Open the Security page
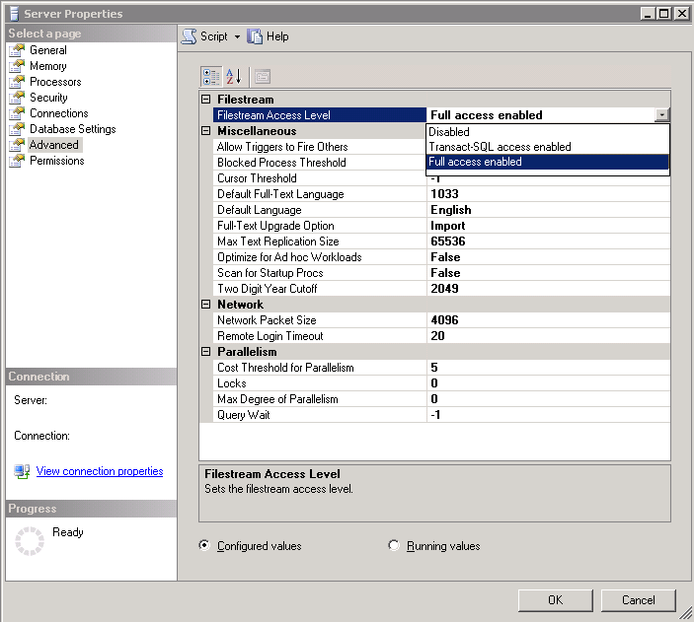Viewport: 694px width, 622px height. (x=48, y=98)
